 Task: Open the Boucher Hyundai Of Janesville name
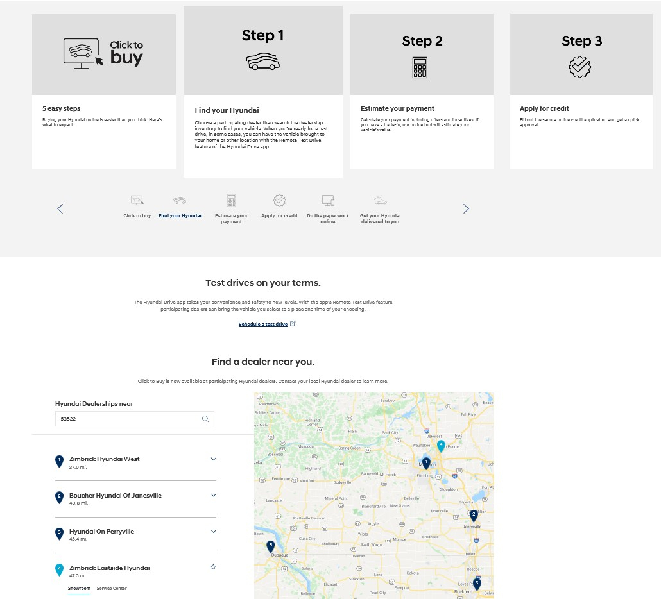pos(115,495)
